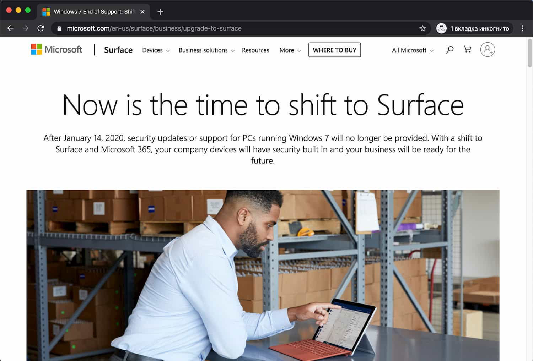Open Chrome's three-dot menu

click(522, 28)
